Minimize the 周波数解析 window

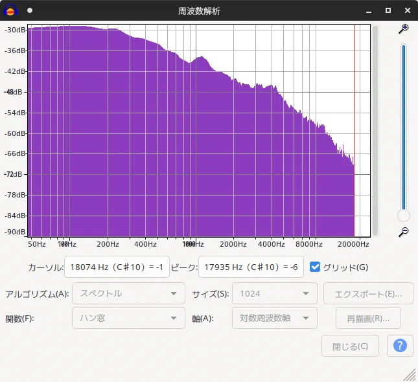point(369,10)
